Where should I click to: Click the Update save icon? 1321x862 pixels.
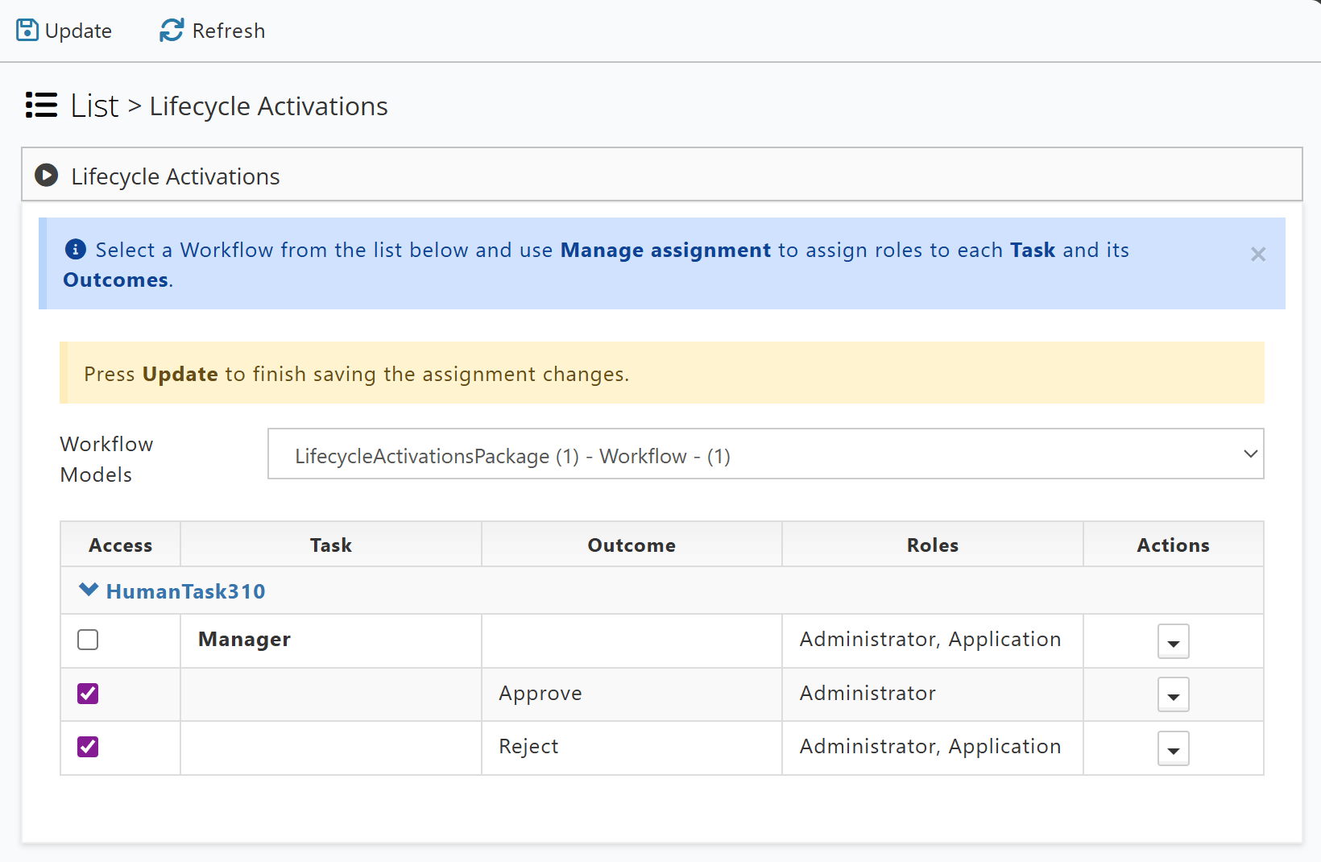tap(27, 31)
